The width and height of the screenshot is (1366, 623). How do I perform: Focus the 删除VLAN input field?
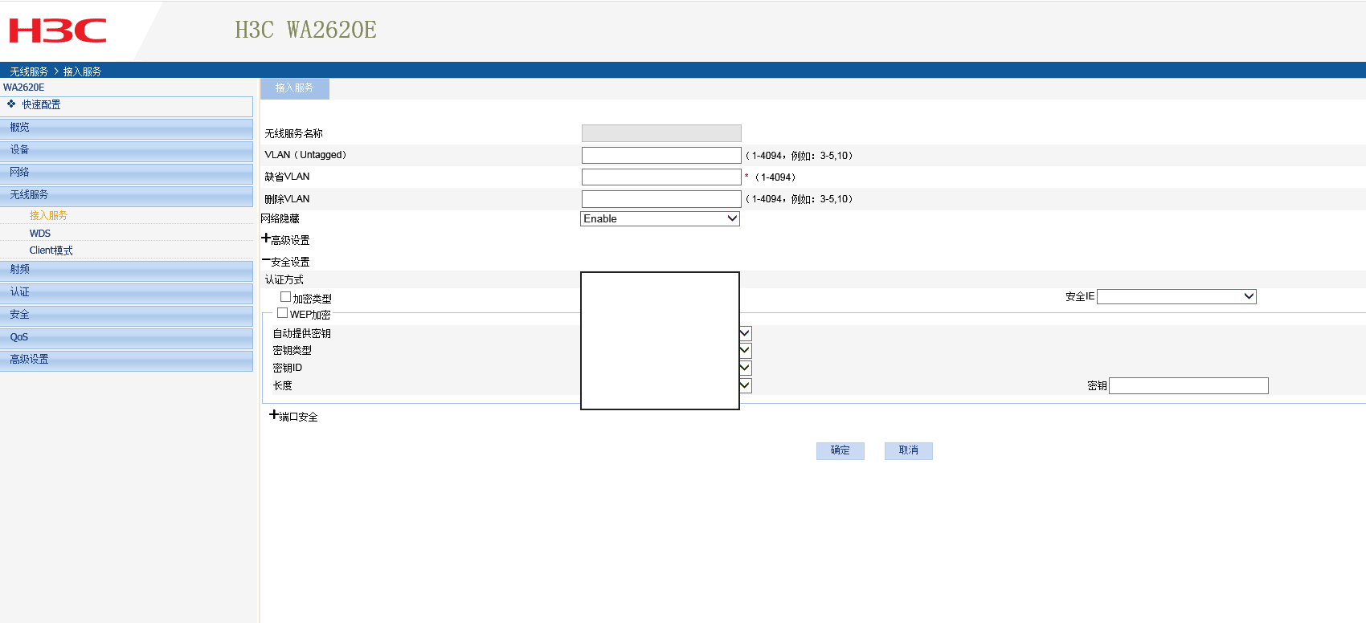point(661,198)
